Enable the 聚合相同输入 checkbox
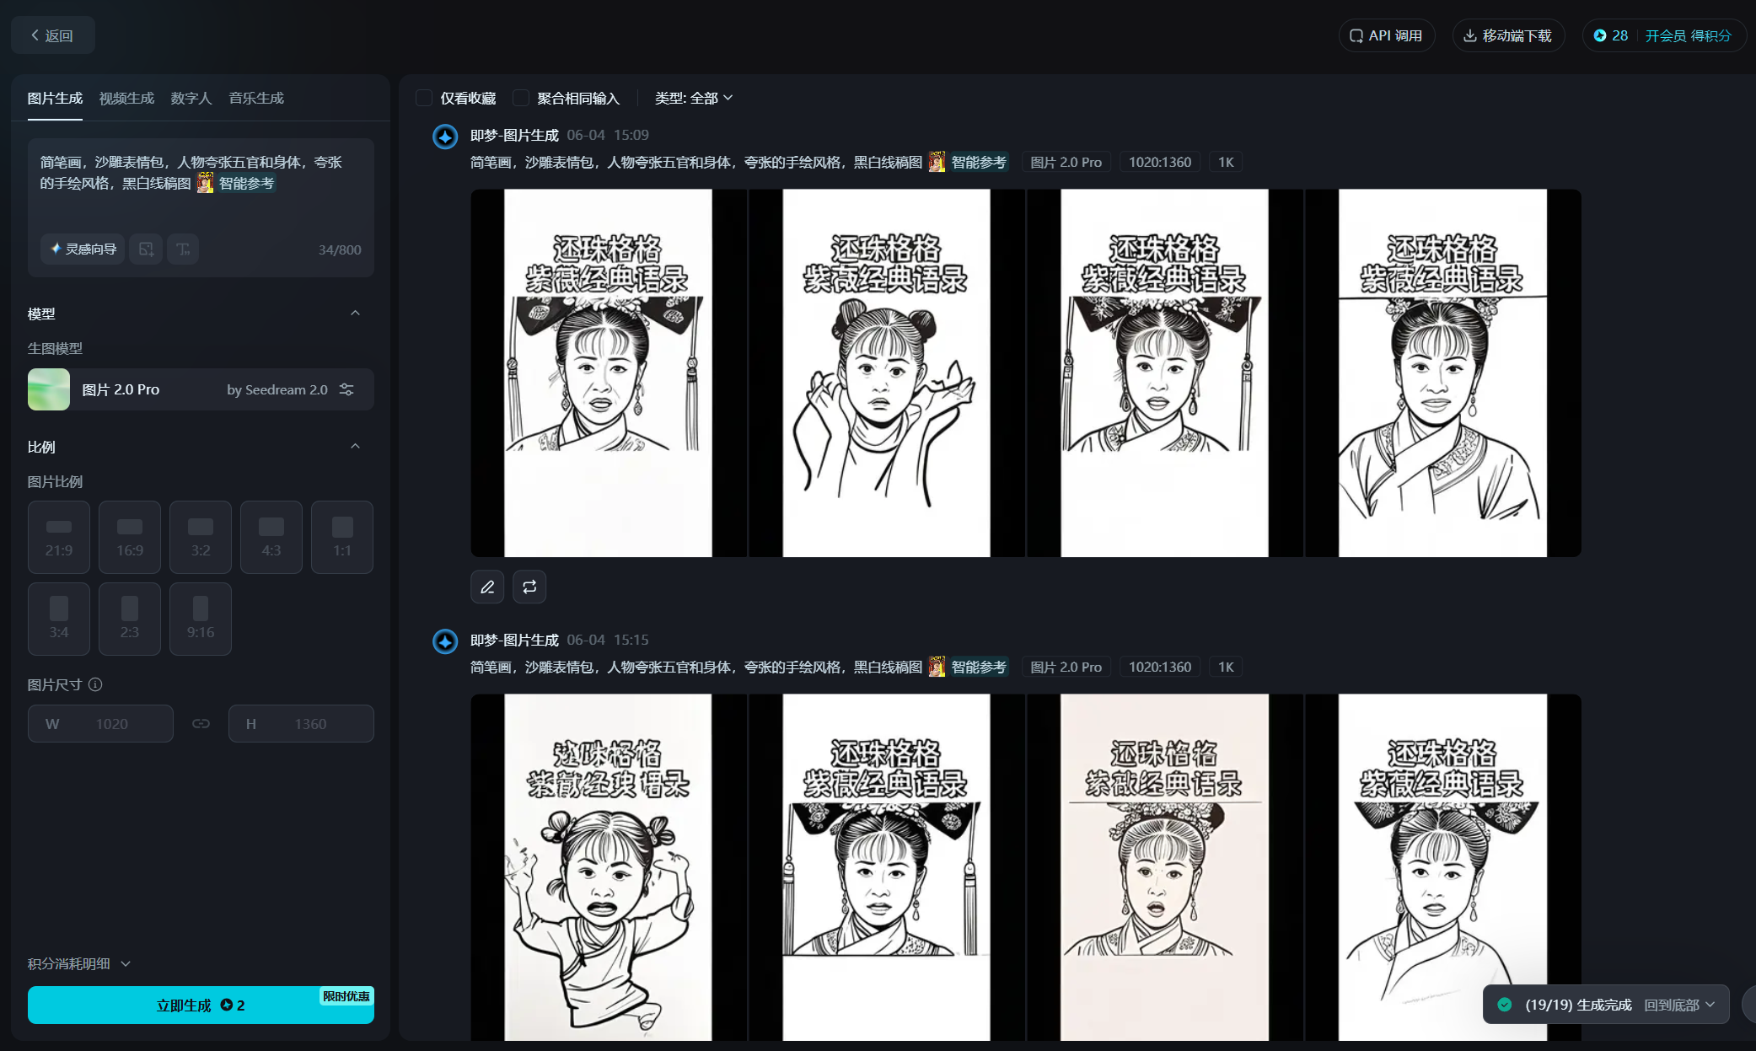 521,99
